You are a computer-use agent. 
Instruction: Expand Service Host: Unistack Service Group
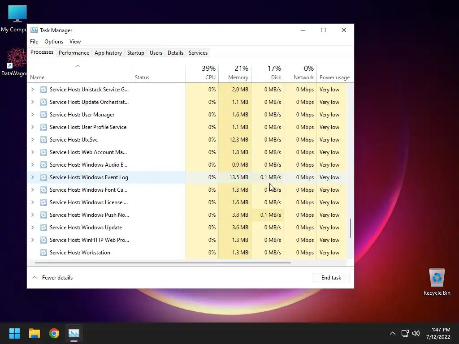point(32,90)
